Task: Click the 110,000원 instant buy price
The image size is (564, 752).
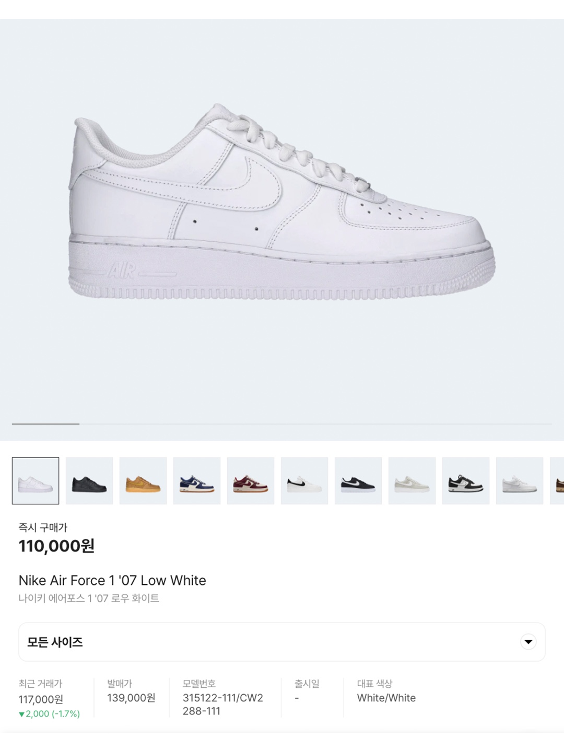Action: pos(56,546)
